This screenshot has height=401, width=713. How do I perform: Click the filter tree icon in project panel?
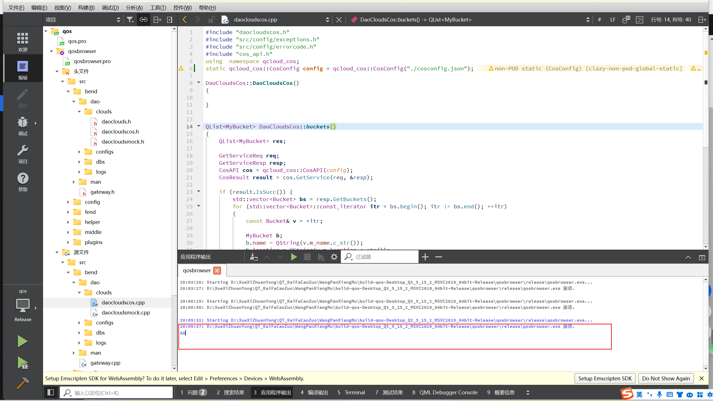(x=130, y=20)
